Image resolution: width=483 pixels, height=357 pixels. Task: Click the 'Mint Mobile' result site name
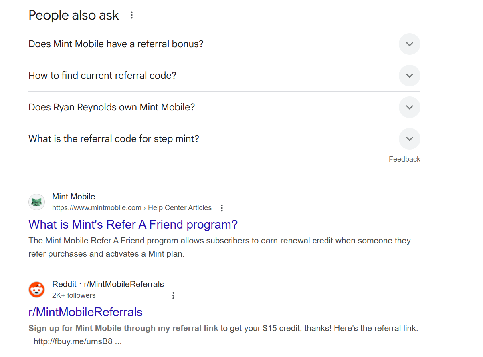tap(73, 196)
